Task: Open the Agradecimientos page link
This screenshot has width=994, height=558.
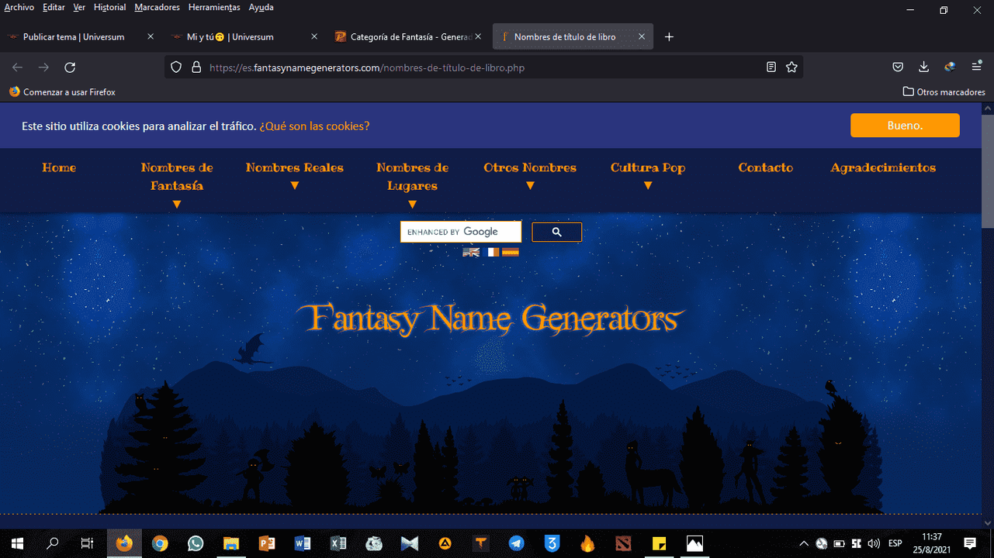Action: pos(883,167)
